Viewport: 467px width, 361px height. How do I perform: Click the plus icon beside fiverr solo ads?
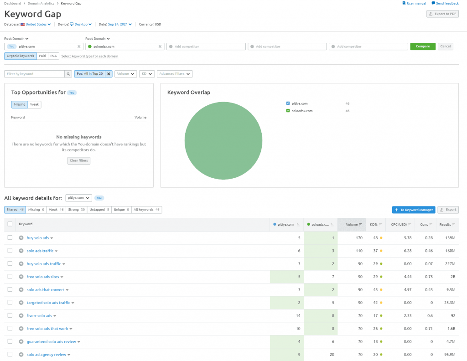point(21,315)
